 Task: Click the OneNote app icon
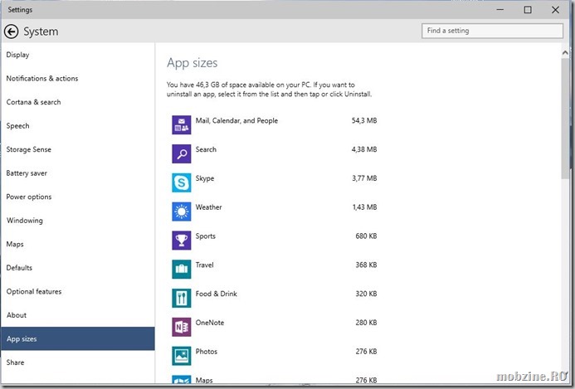[x=182, y=327]
